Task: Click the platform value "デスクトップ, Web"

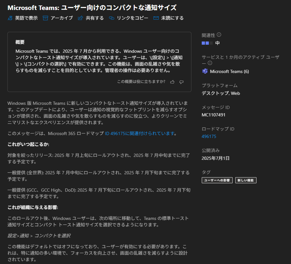Action: click(x=221, y=93)
